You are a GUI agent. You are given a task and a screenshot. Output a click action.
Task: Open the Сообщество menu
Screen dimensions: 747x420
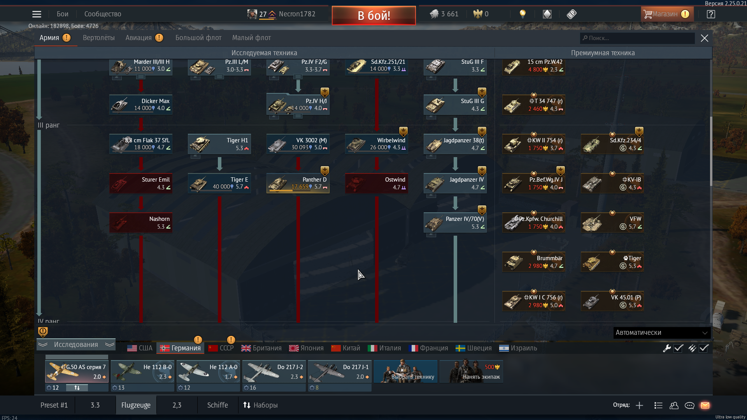click(103, 14)
